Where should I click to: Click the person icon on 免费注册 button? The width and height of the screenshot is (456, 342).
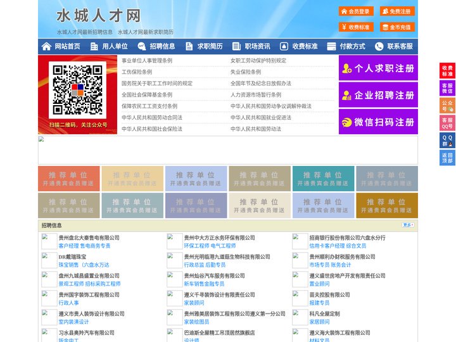click(x=385, y=11)
